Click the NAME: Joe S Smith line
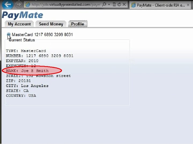This screenshot has width=193, height=144. coord(27,71)
